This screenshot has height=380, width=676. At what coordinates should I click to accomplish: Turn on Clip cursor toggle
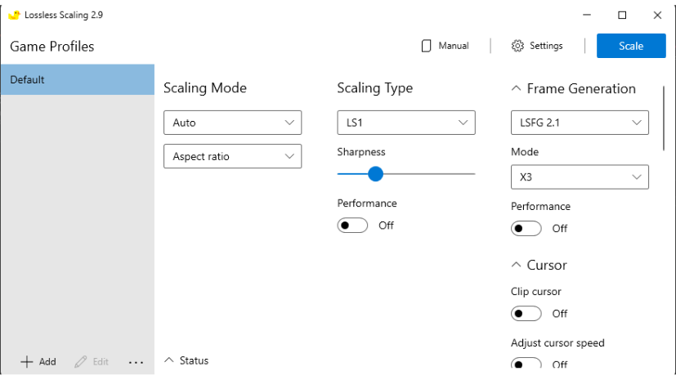click(x=526, y=314)
